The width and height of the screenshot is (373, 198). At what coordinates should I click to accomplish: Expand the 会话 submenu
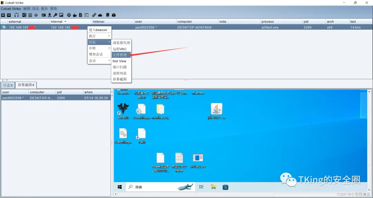point(99,61)
